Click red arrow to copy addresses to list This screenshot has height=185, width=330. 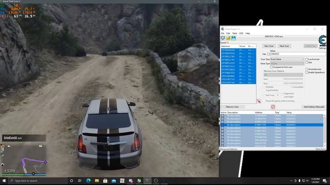[x=259, y=101]
